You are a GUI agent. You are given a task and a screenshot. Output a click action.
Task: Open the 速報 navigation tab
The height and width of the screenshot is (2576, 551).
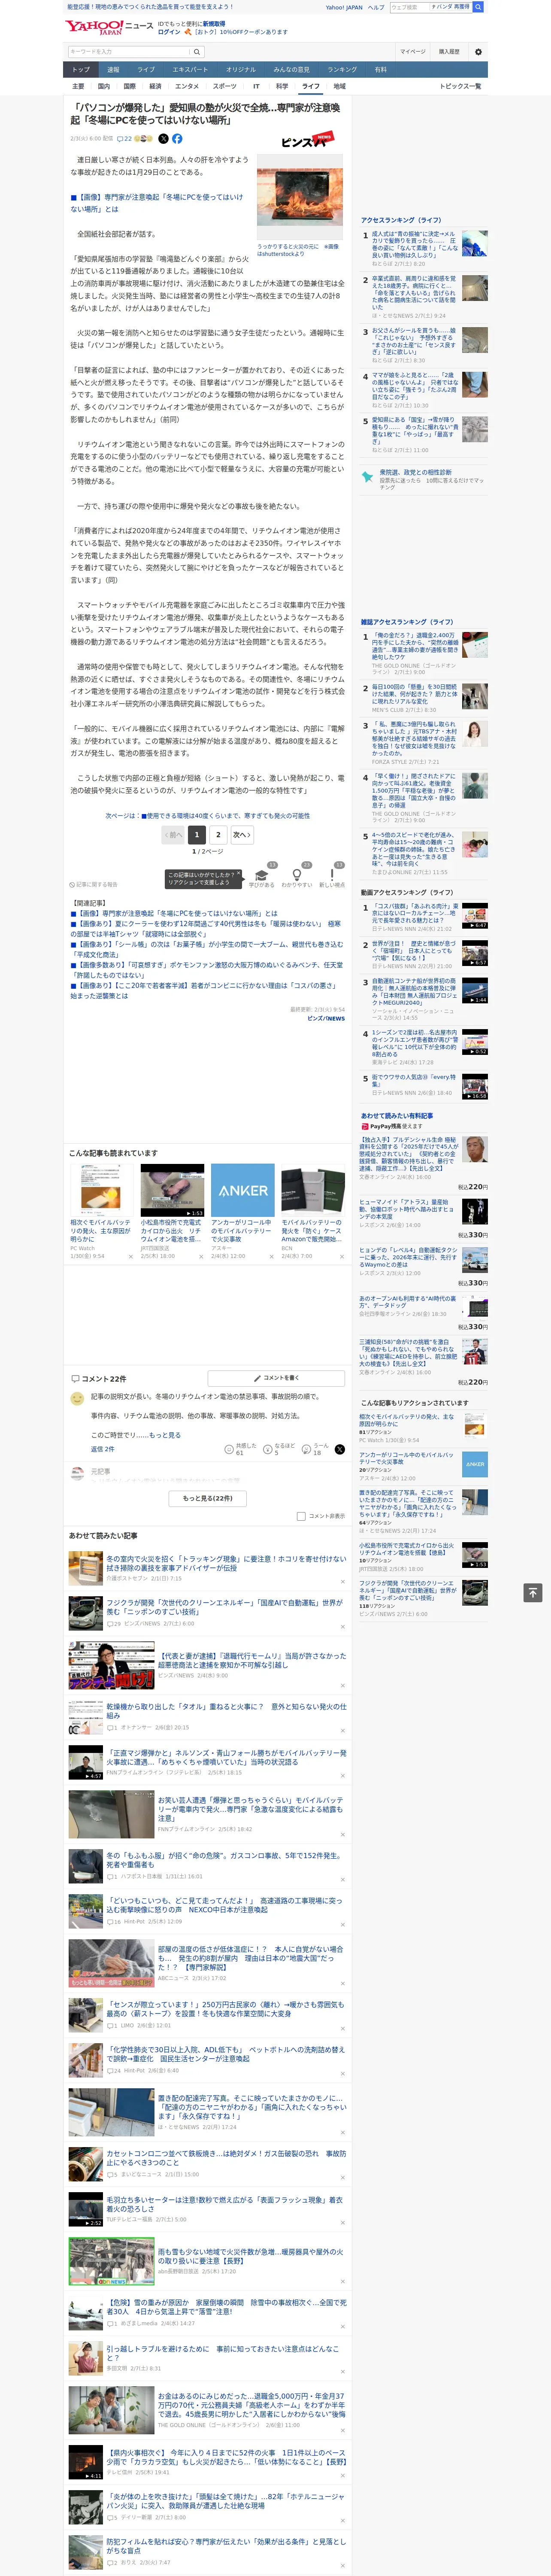[x=113, y=69]
